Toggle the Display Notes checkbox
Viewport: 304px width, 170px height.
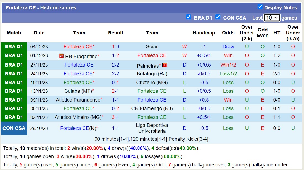tap(260, 7)
